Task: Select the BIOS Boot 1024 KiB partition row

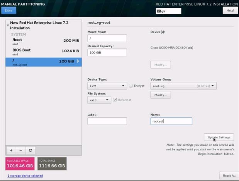Action: point(44,52)
